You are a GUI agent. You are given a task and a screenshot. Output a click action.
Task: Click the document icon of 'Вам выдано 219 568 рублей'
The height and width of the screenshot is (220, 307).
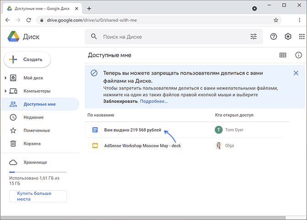(x=95, y=130)
